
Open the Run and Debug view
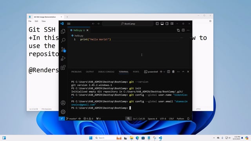[63, 58]
